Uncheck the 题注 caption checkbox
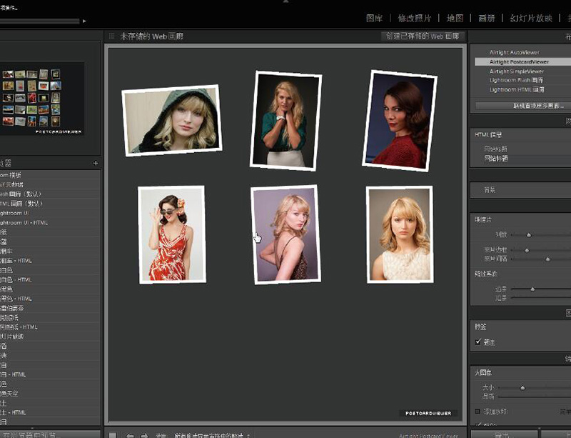571x438 pixels. point(478,342)
